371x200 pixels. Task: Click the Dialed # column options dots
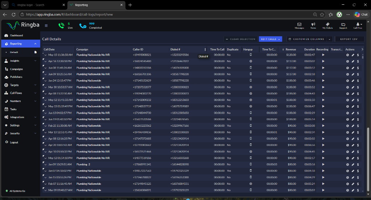(205, 49)
